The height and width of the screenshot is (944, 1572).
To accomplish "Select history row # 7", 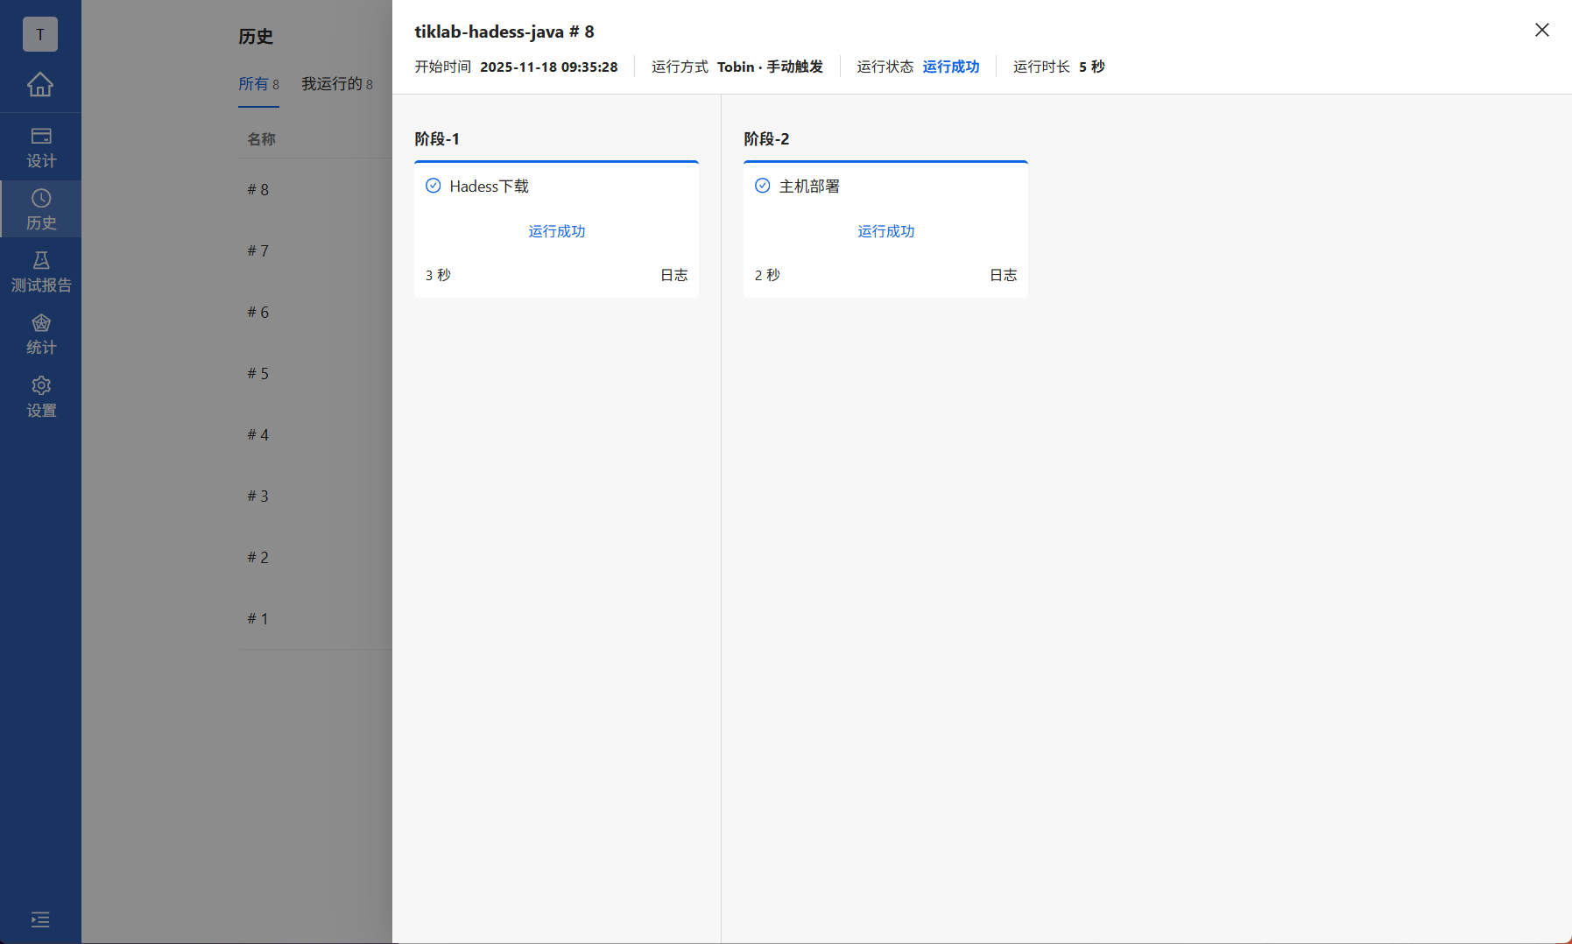I will coord(257,250).
